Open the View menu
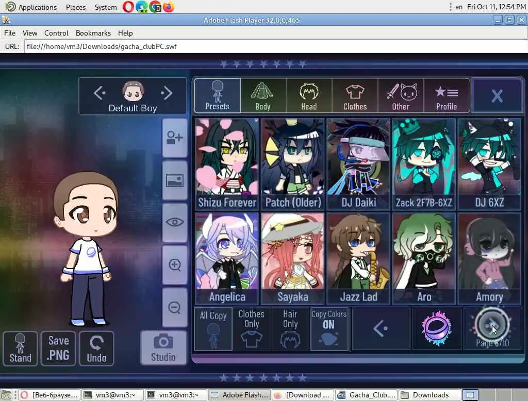The image size is (528, 401). click(30, 33)
